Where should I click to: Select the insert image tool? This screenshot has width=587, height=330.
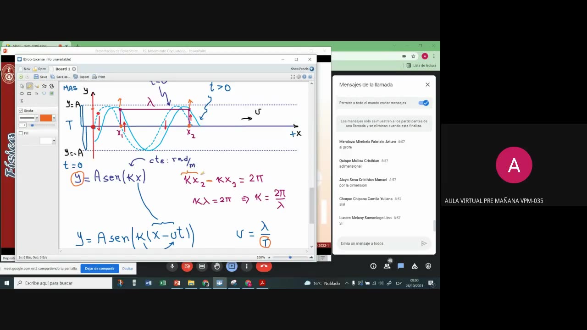pos(51,93)
